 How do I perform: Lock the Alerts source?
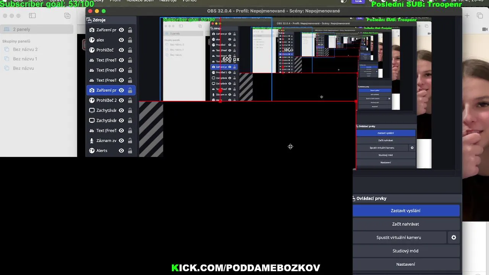click(x=130, y=150)
